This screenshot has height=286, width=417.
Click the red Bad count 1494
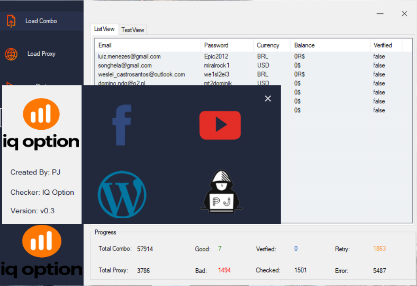click(x=224, y=270)
